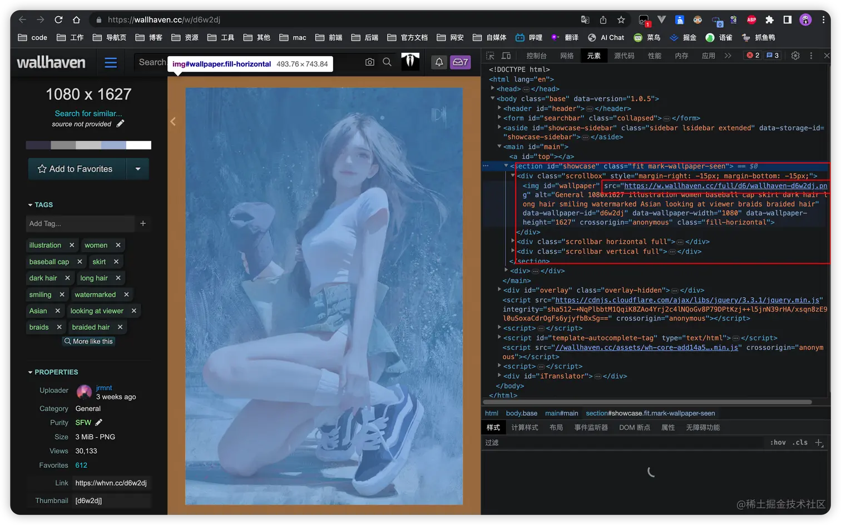Click the red error count badge
841x525 pixels.
pyautogui.click(x=753, y=56)
